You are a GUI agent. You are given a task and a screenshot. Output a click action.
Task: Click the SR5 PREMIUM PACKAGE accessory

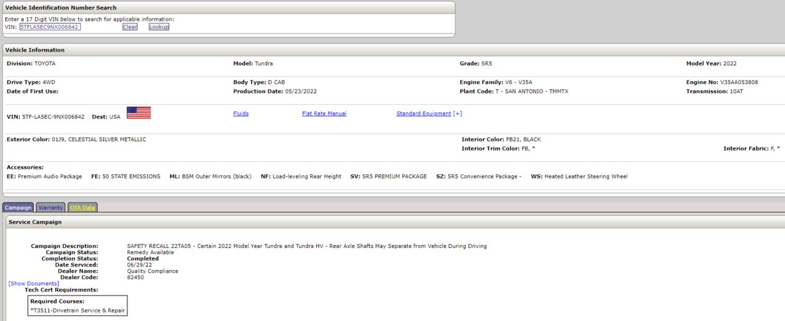[389, 176]
